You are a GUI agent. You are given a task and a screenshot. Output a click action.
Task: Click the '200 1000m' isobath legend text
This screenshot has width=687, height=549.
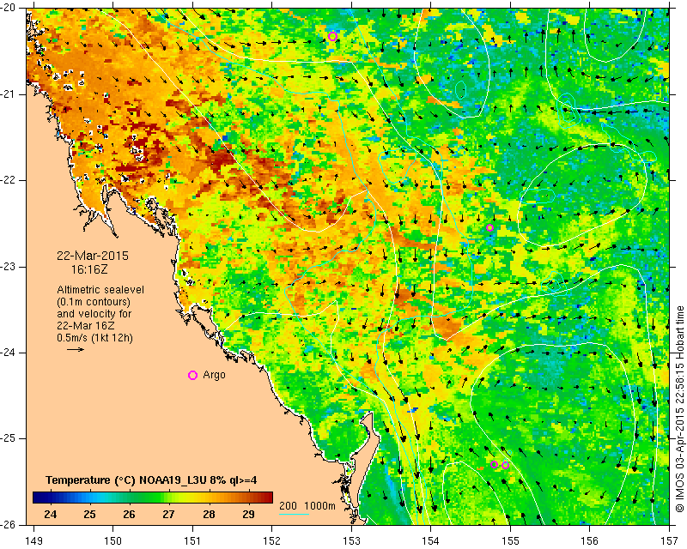(x=307, y=505)
